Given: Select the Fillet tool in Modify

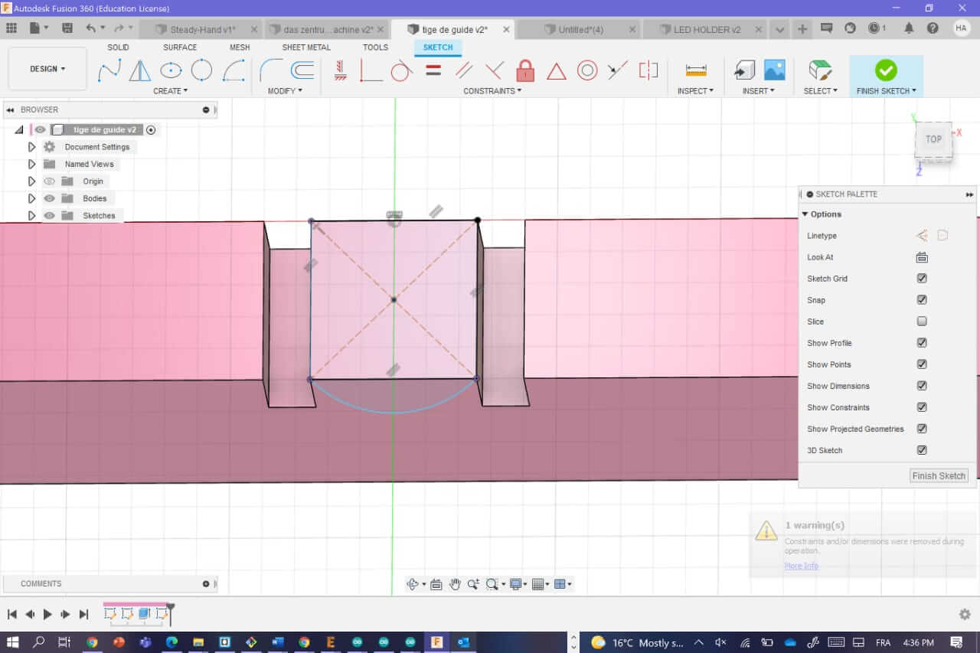Looking at the screenshot, I should click(271, 71).
